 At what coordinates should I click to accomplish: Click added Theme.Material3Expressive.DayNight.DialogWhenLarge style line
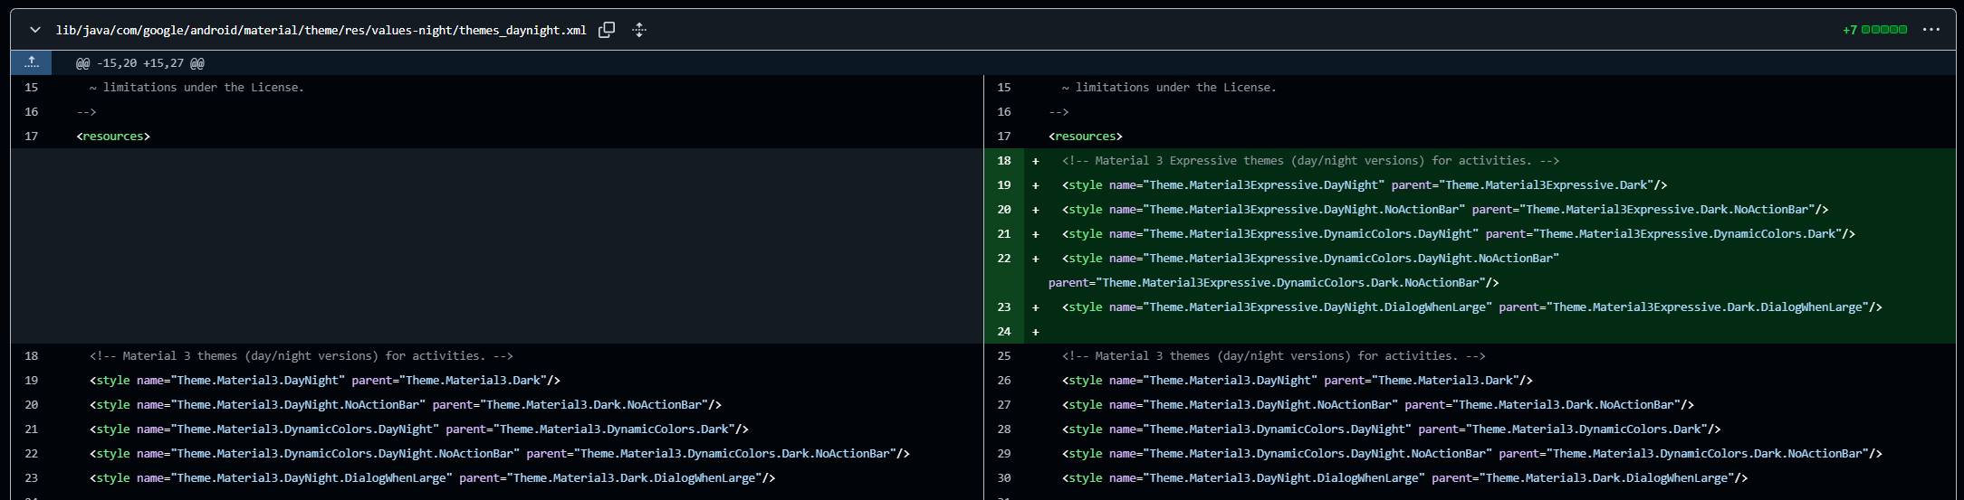(1471, 307)
